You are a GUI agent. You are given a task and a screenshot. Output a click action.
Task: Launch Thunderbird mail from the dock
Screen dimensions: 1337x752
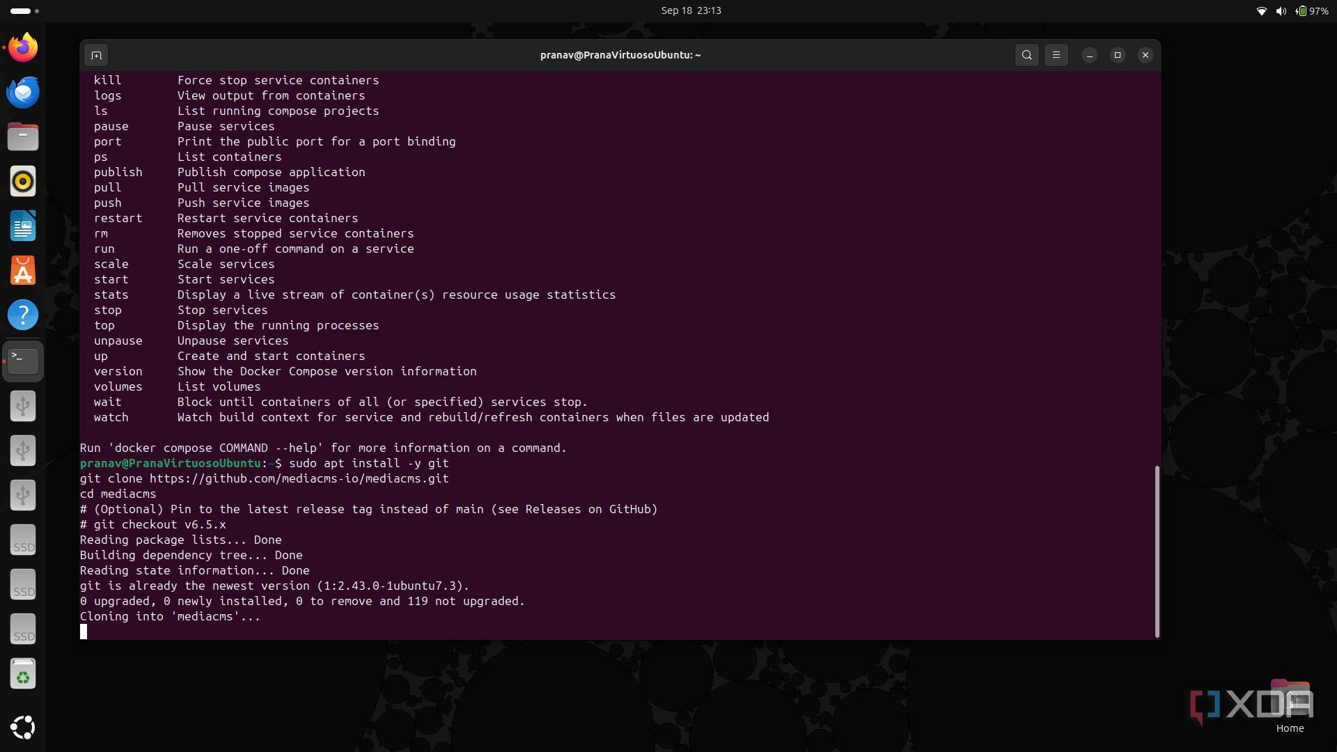point(23,92)
